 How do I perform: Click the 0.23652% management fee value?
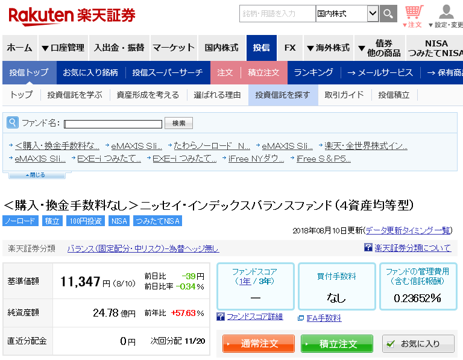point(417,298)
